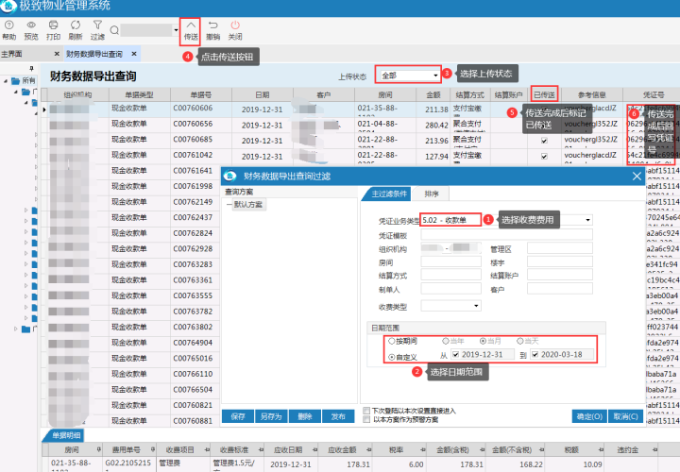Select the 当年 radio option
The height and width of the screenshot is (472, 680).
click(x=446, y=341)
